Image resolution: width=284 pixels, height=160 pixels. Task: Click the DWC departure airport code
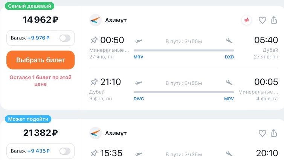point(139,99)
